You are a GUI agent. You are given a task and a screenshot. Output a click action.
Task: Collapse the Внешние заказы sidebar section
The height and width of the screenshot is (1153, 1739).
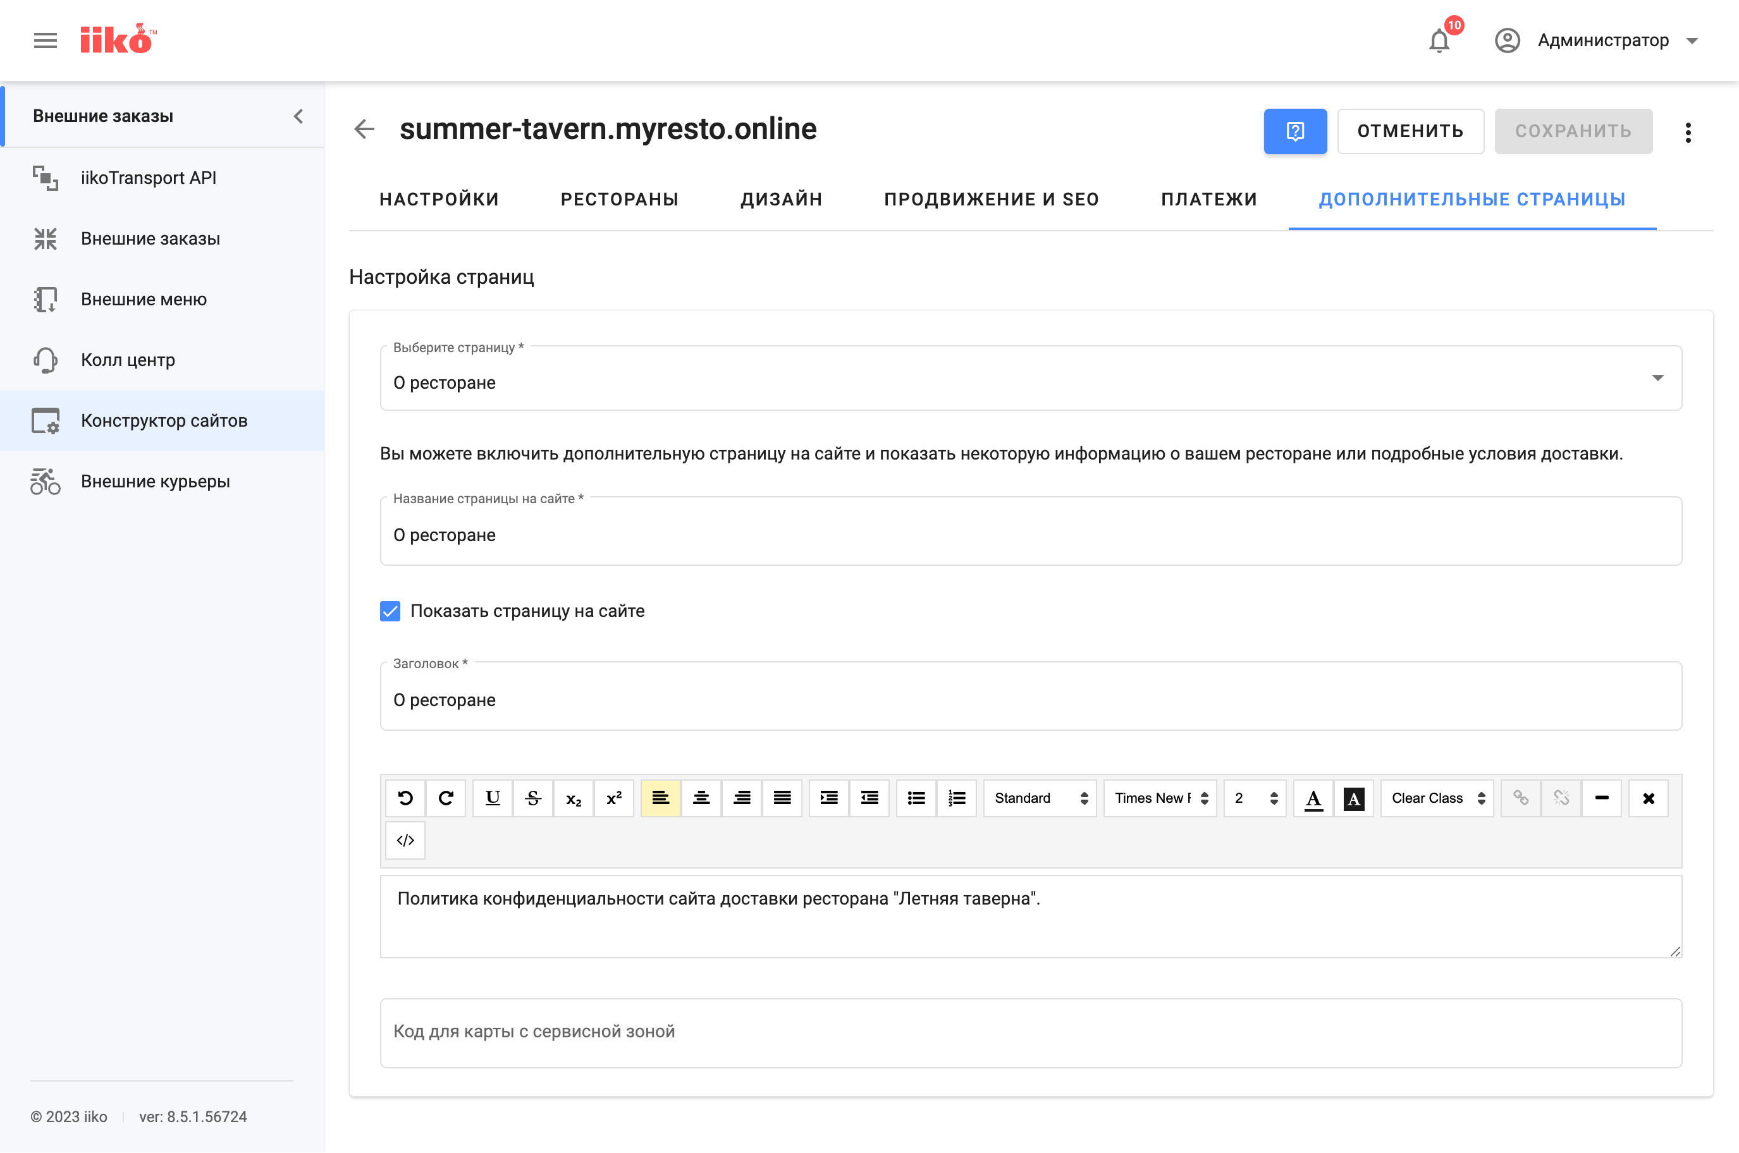tap(298, 116)
